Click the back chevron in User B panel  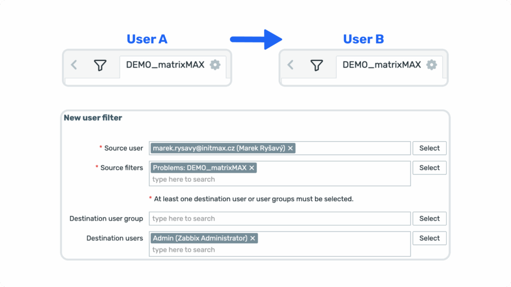(290, 65)
